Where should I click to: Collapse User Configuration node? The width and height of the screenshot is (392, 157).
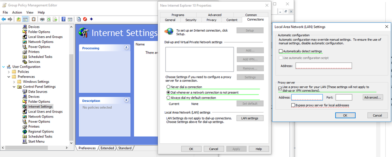tap(4, 67)
